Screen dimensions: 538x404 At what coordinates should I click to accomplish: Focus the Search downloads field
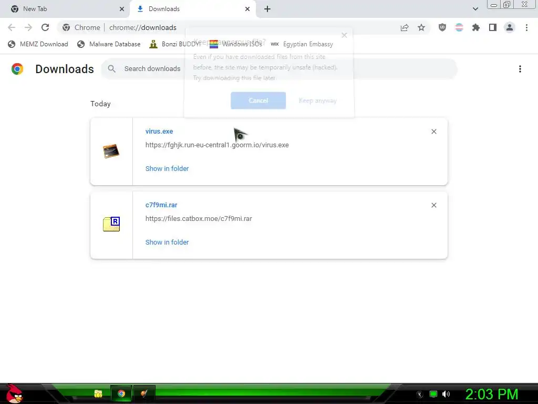278,69
